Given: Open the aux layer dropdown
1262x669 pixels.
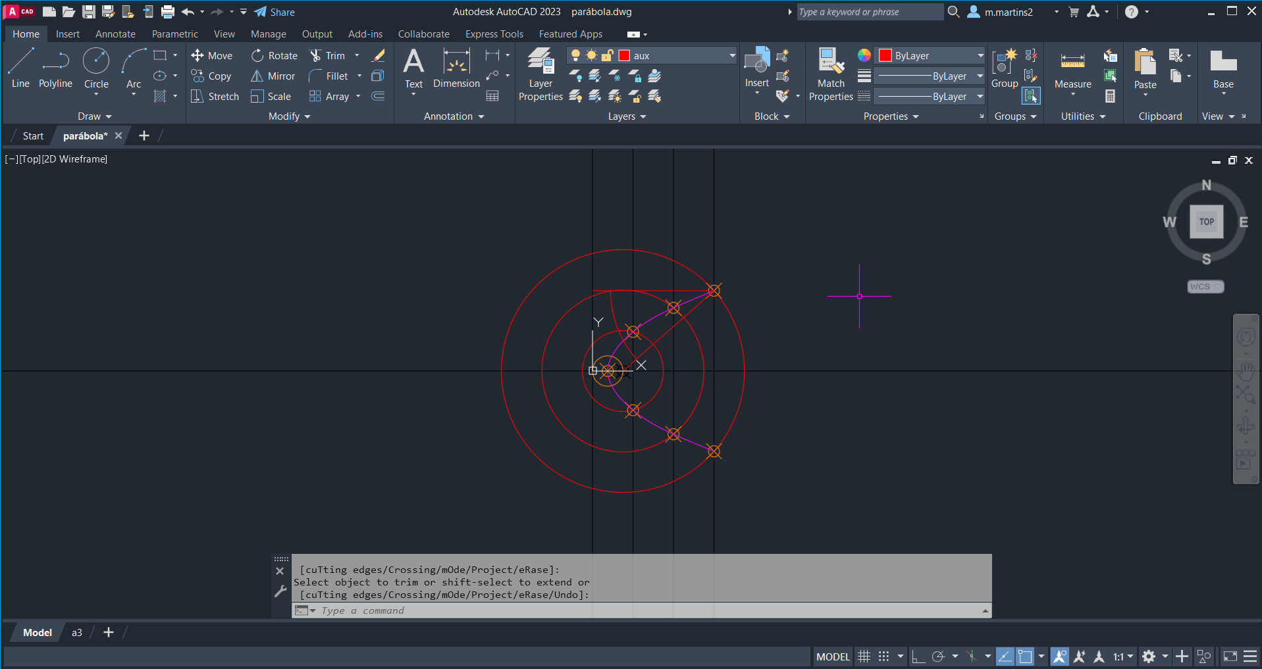Looking at the screenshot, I should pos(731,56).
